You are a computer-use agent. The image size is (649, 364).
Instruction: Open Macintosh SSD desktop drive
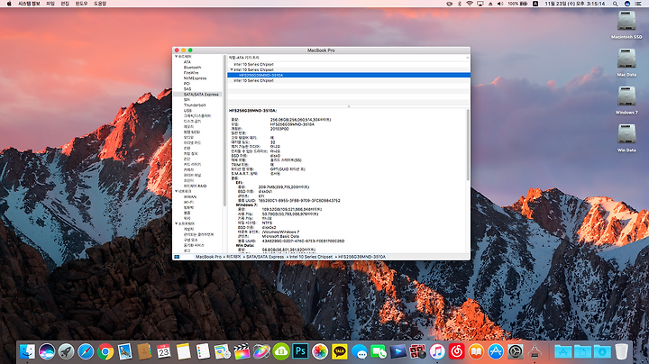pyautogui.click(x=626, y=21)
